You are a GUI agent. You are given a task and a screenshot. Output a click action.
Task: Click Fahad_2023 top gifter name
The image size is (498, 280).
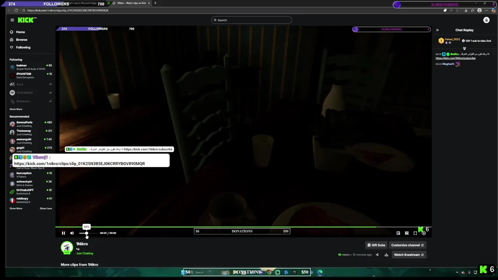coord(452,39)
